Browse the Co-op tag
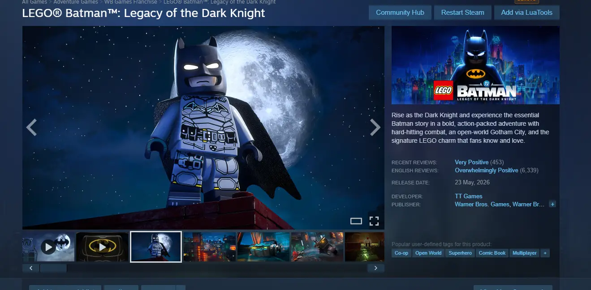The height and width of the screenshot is (290, 591). [x=401, y=253]
